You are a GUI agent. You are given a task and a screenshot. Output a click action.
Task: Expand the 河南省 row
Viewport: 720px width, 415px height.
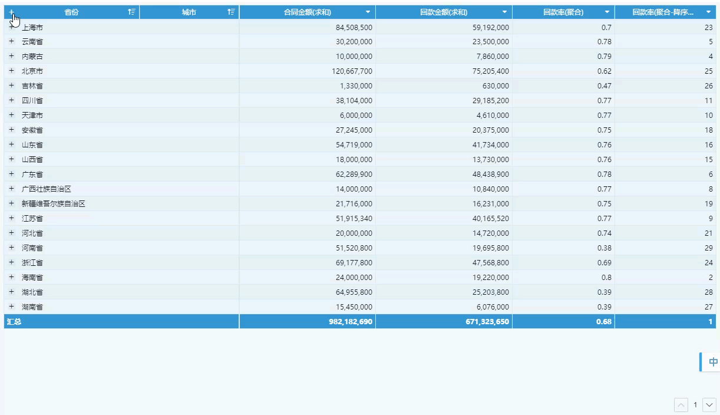(x=11, y=248)
